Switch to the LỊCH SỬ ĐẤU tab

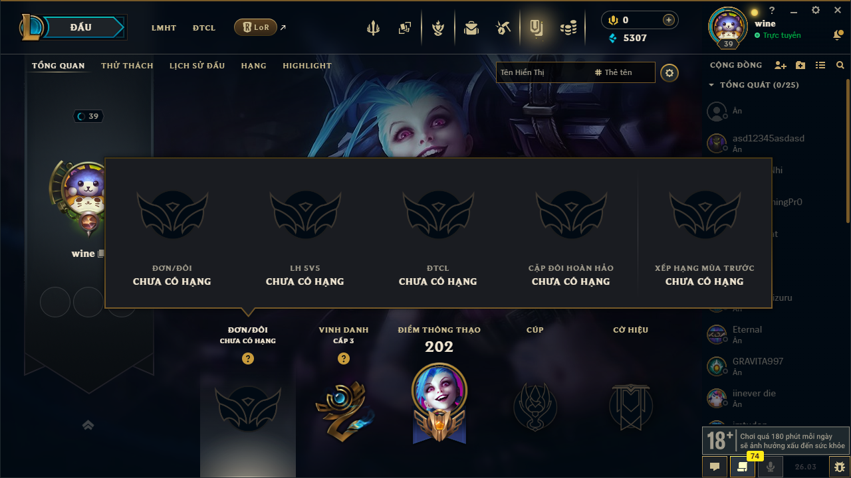pyautogui.click(x=197, y=66)
